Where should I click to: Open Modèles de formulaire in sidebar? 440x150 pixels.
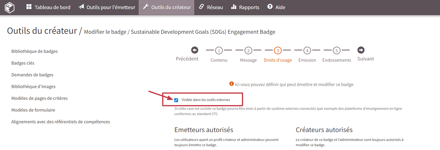[33, 110]
